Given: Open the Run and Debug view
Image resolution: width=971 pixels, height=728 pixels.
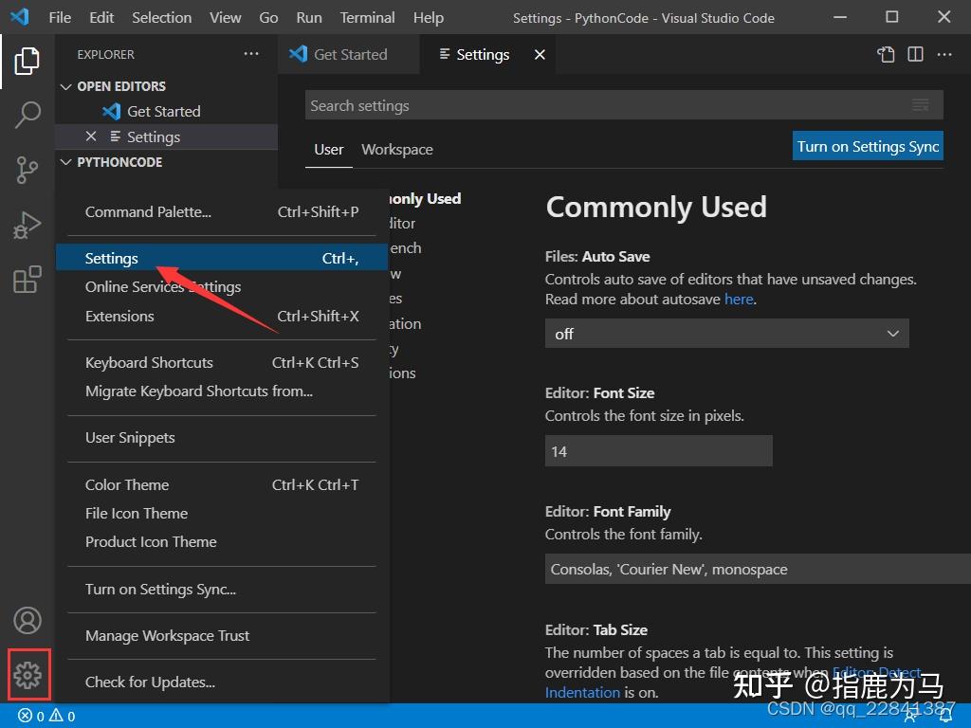Looking at the screenshot, I should pos(27,226).
